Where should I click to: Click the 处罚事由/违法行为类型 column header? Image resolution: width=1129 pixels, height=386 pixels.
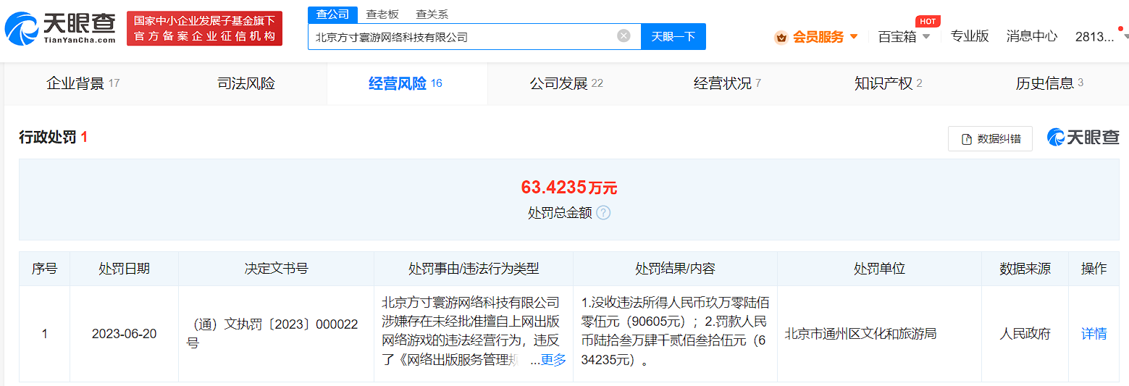pos(474,269)
